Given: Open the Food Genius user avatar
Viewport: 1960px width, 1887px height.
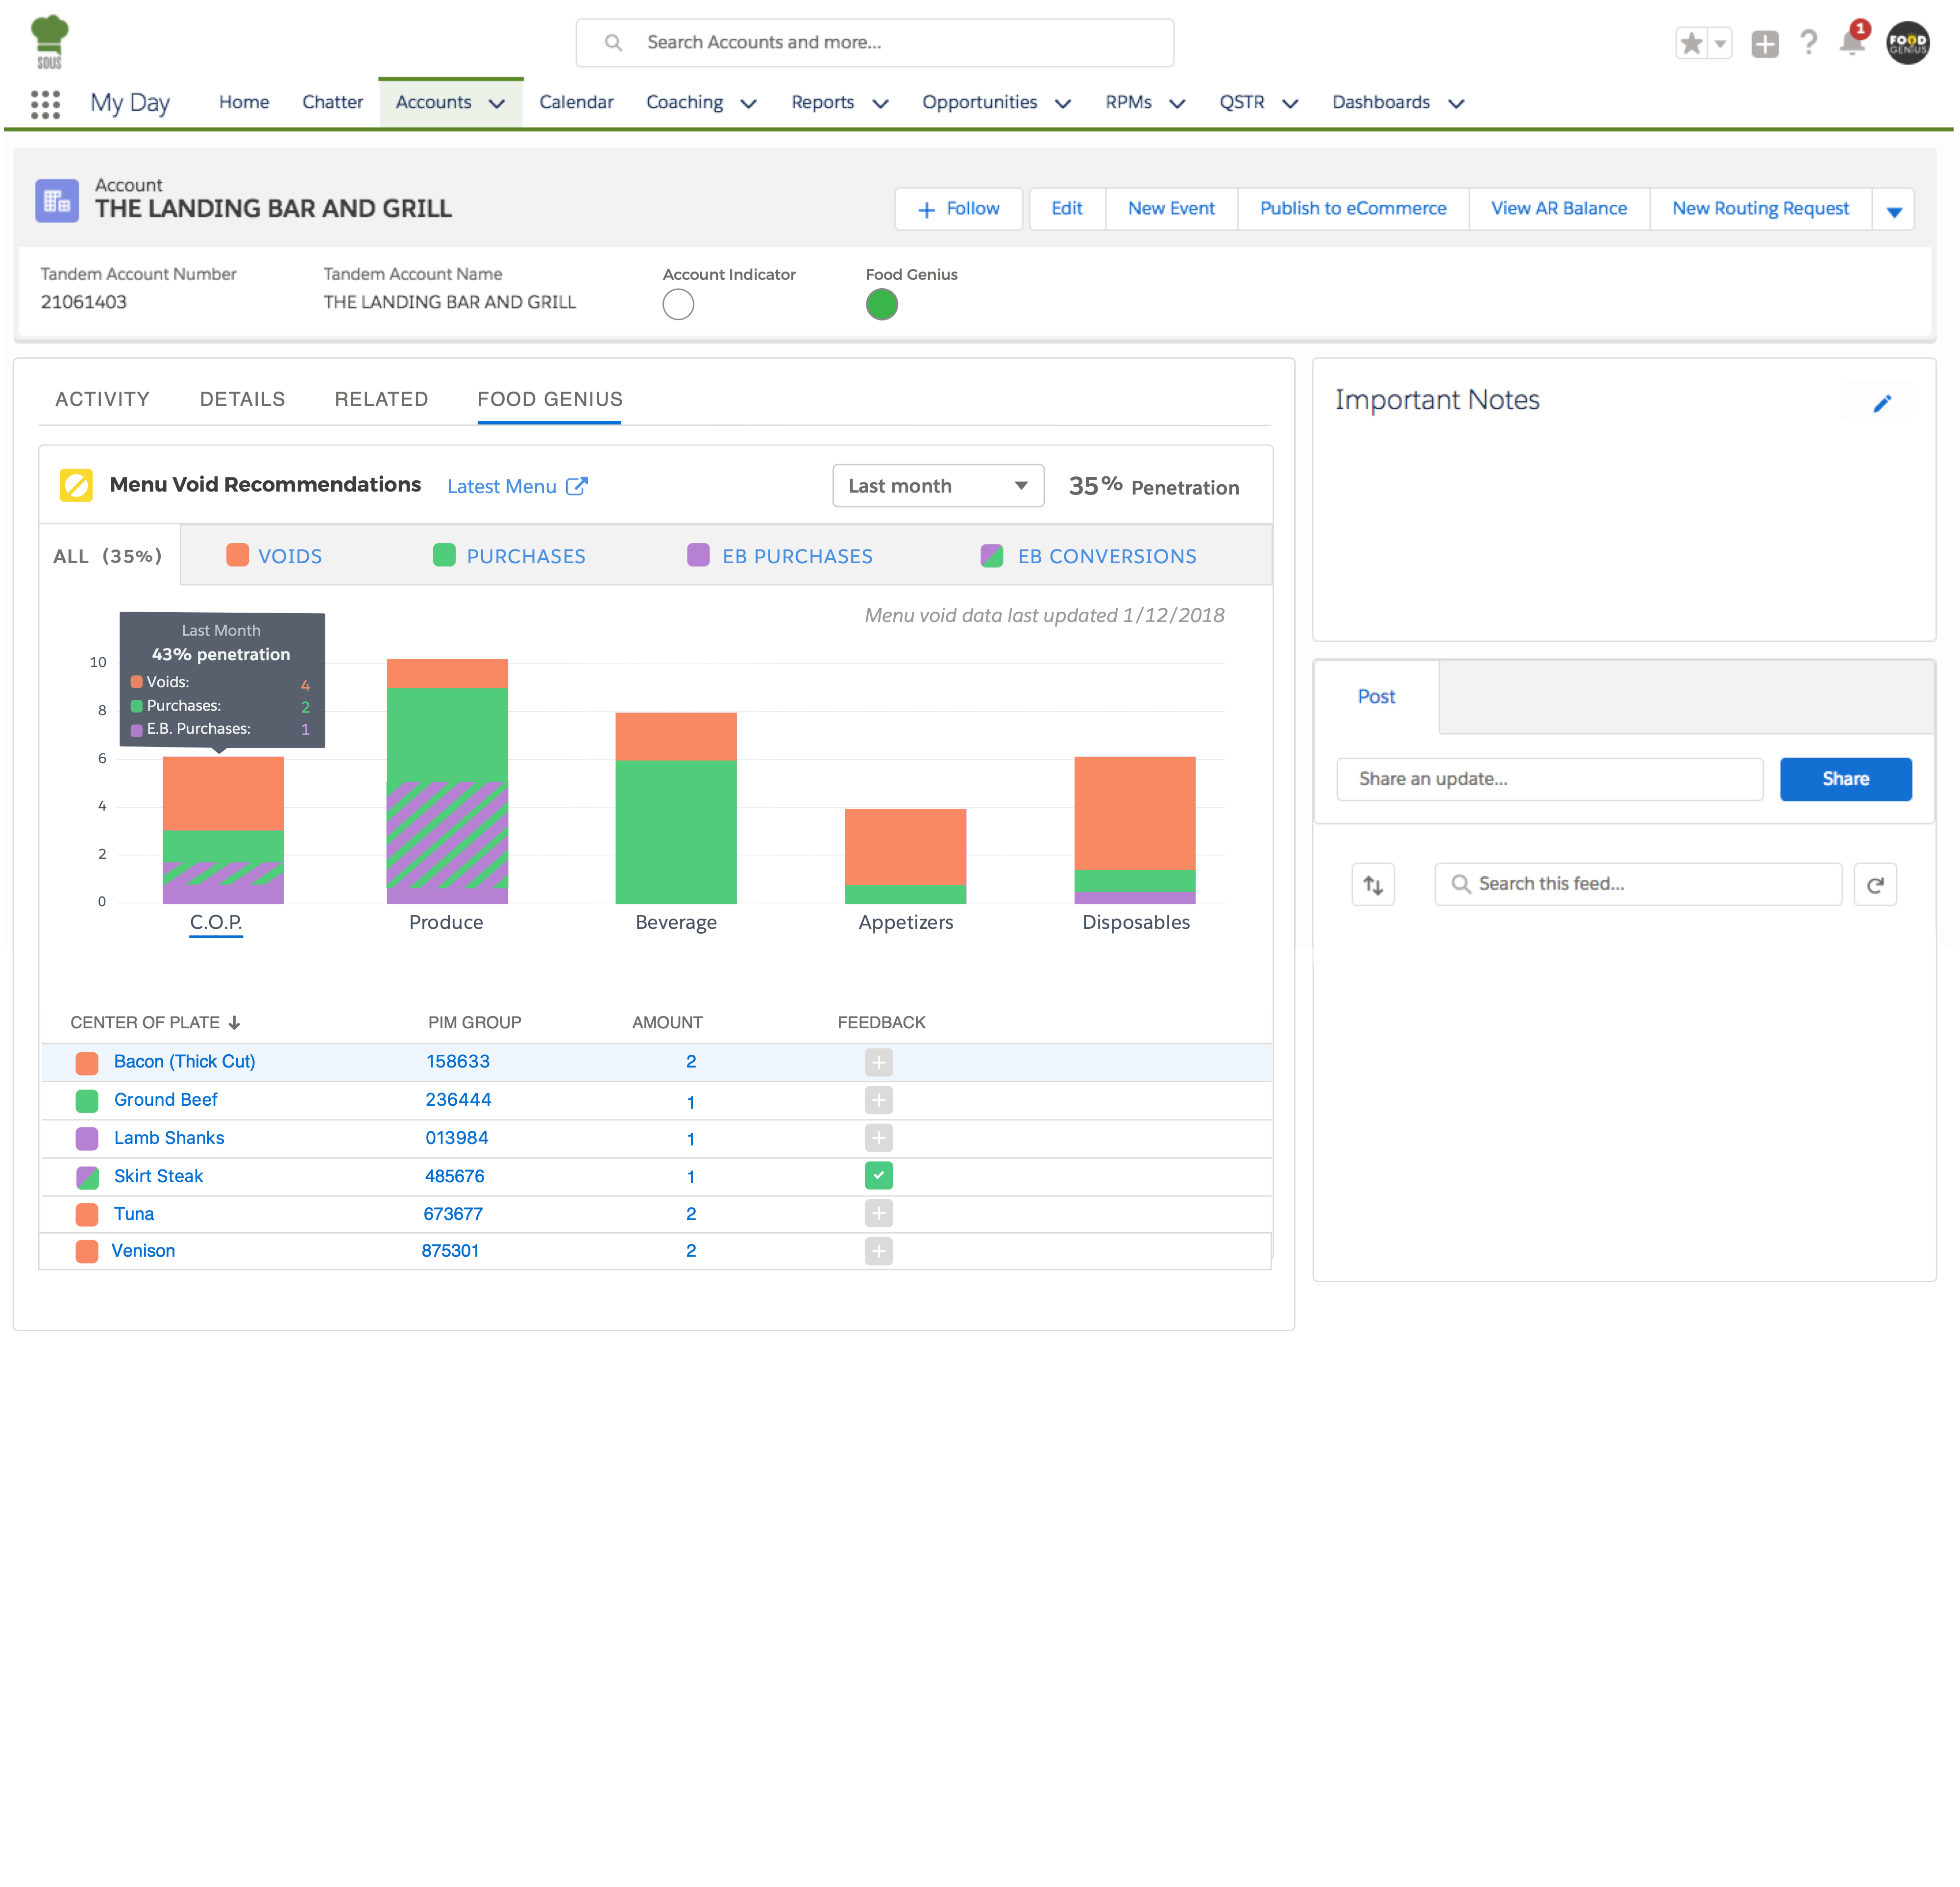Looking at the screenshot, I should pos(1907,43).
